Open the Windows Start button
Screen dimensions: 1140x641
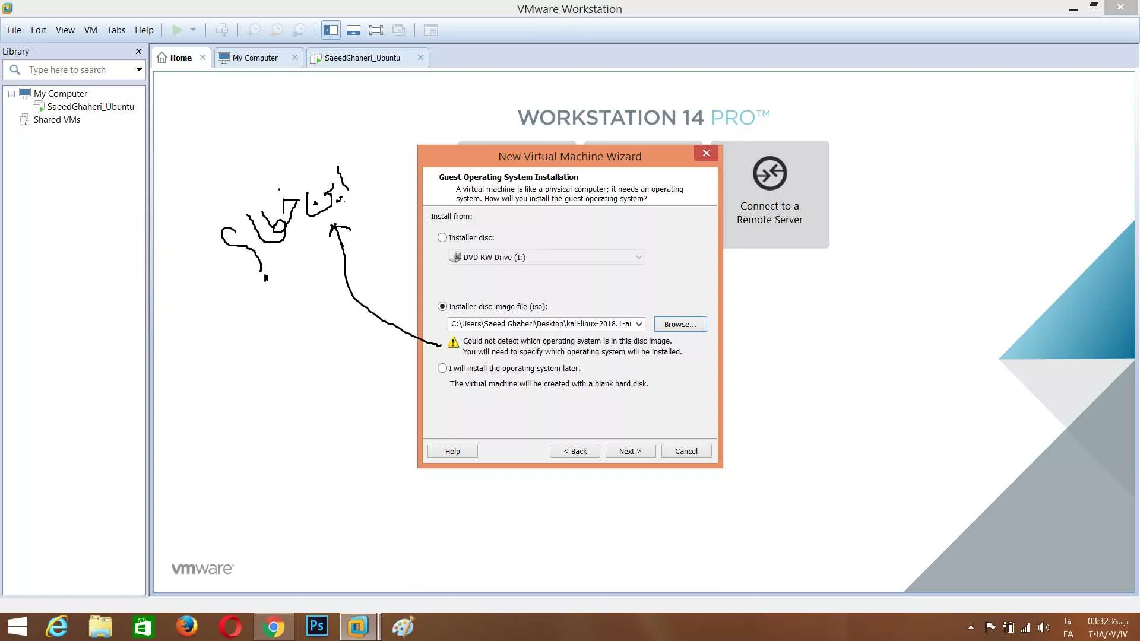(18, 627)
